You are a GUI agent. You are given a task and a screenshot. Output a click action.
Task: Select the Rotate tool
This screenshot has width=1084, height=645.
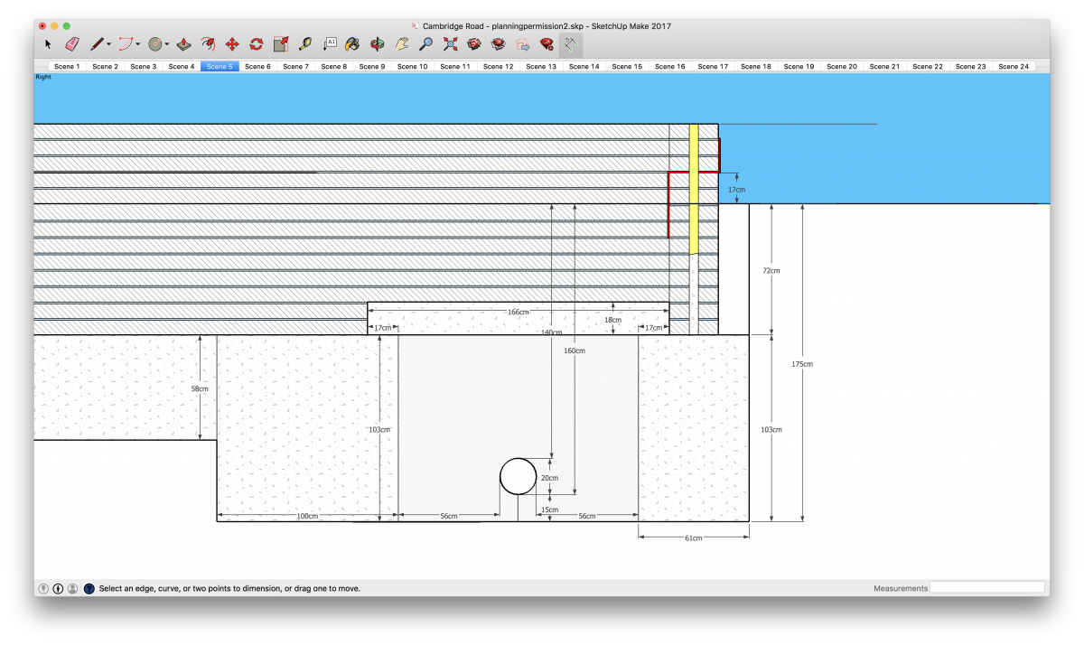click(255, 42)
